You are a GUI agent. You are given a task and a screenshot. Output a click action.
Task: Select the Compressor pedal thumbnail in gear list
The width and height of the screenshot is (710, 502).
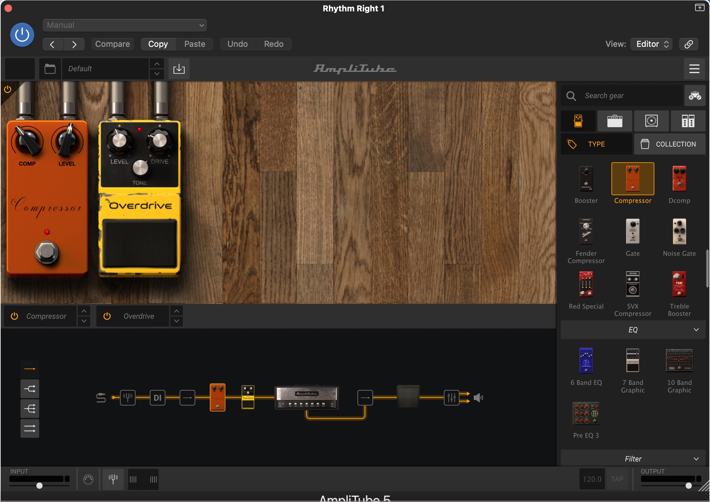coord(633,179)
